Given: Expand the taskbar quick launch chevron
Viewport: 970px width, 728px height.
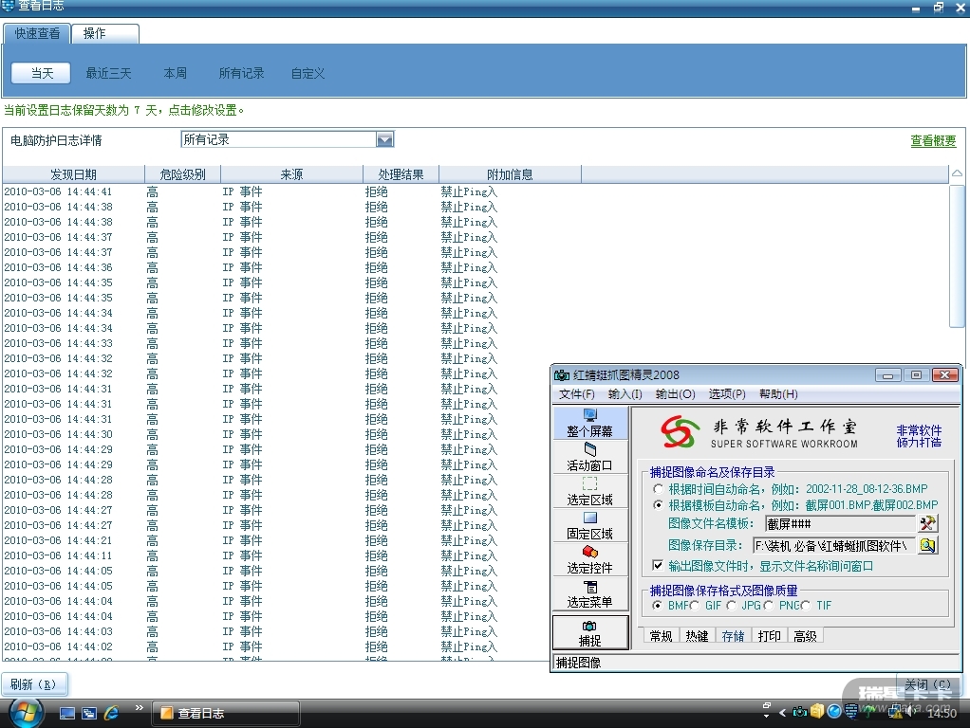Looking at the screenshot, I should pos(140,707).
